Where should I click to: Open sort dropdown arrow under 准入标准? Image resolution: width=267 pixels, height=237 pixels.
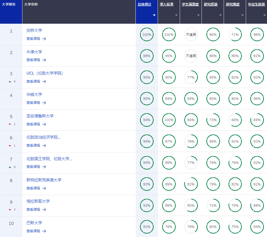click(176, 15)
